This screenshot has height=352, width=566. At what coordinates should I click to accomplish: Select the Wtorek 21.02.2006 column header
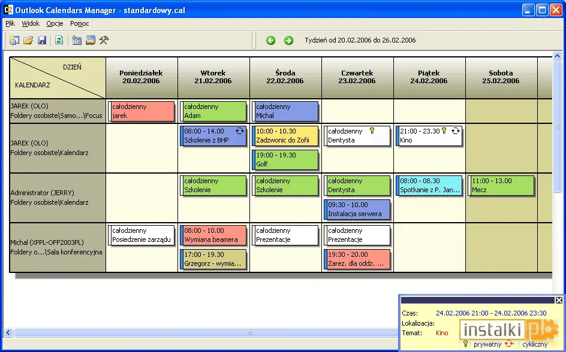coord(213,77)
